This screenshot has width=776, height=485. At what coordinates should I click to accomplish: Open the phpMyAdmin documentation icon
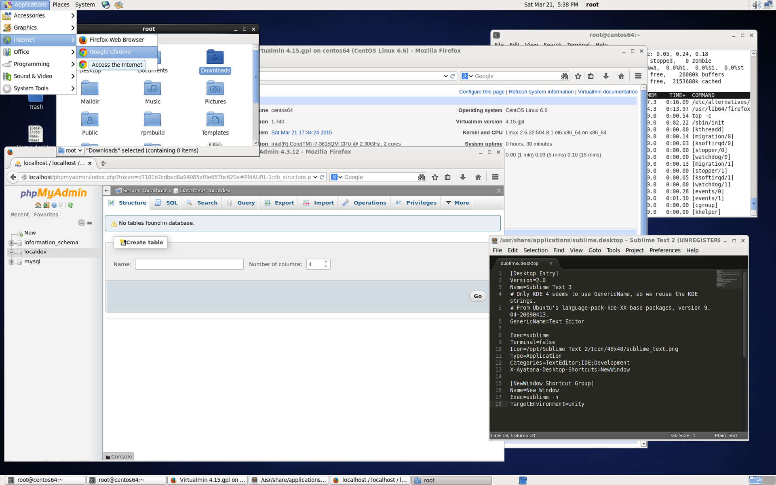[54, 205]
